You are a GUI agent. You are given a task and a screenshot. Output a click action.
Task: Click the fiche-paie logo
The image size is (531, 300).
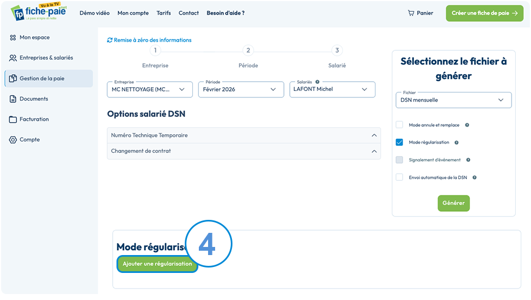[38, 12]
